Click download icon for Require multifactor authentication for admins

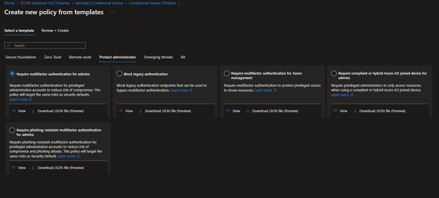click(33, 111)
